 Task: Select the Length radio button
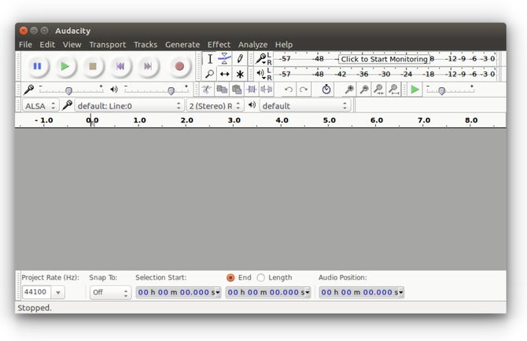[x=261, y=277]
